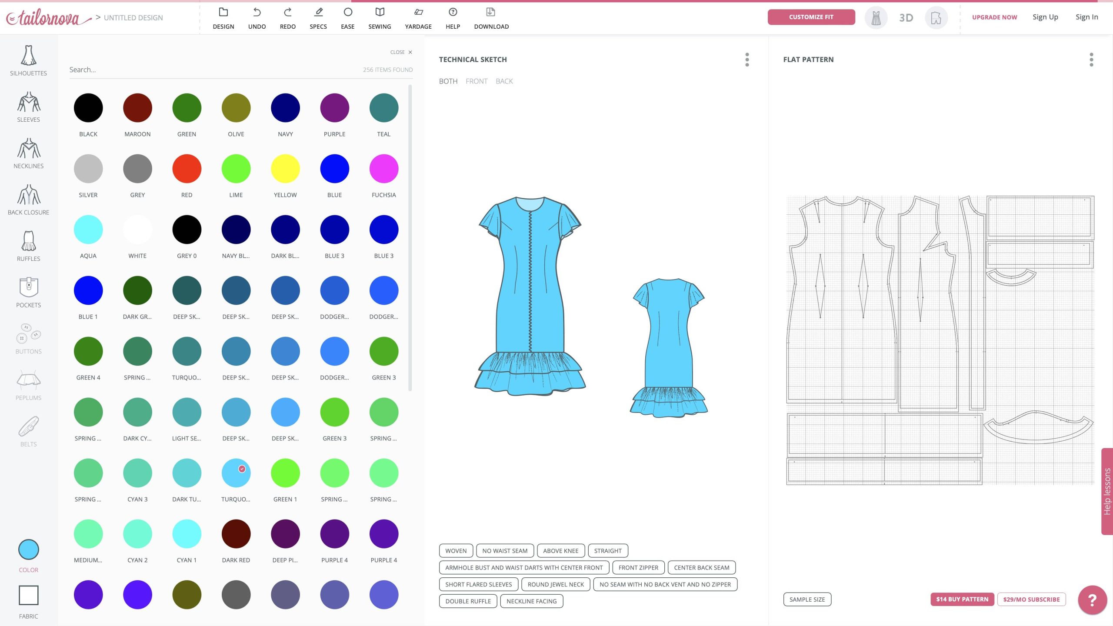The width and height of the screenshot is (1113, 626).
Task: Show only the Back sketch view
Action: (x=504, y=81)
